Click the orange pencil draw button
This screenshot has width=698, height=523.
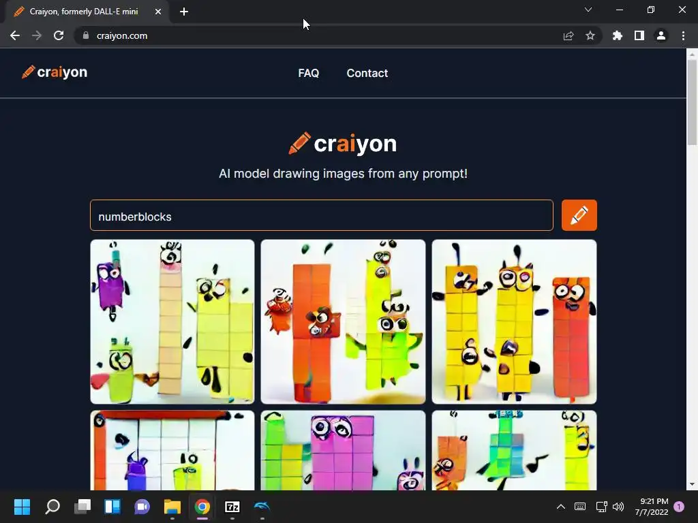pos(579,215)
